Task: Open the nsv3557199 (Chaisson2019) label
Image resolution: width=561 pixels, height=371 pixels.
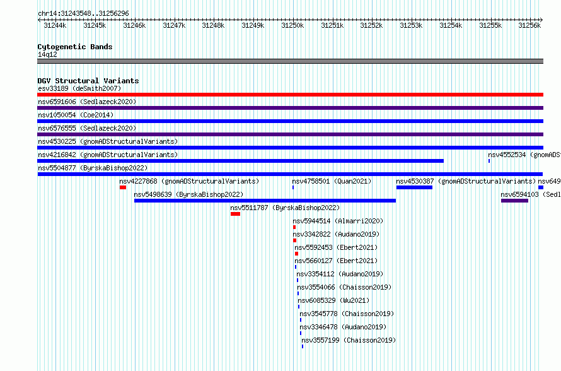Action: [x=349, y=340]
